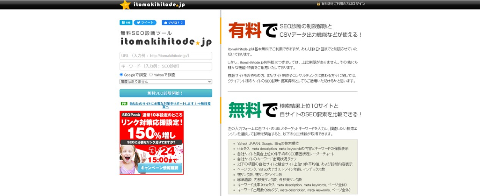Start diagnosis with 無料SEO診断開始！ button
480x196 pixels.
[x=166, y=93]
